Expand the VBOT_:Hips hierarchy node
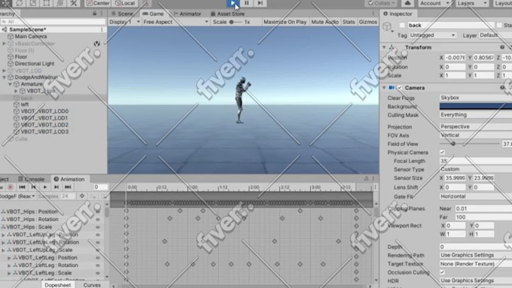The width and height of the screenshot is (512, 288). (x=16, y=91)
